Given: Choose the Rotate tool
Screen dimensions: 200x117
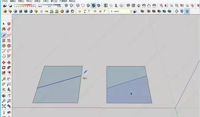Looking at the screenshot, I should point(4,68).
